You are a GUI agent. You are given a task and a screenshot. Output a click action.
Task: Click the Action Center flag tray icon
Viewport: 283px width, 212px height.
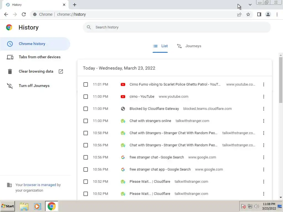point(243,206)
